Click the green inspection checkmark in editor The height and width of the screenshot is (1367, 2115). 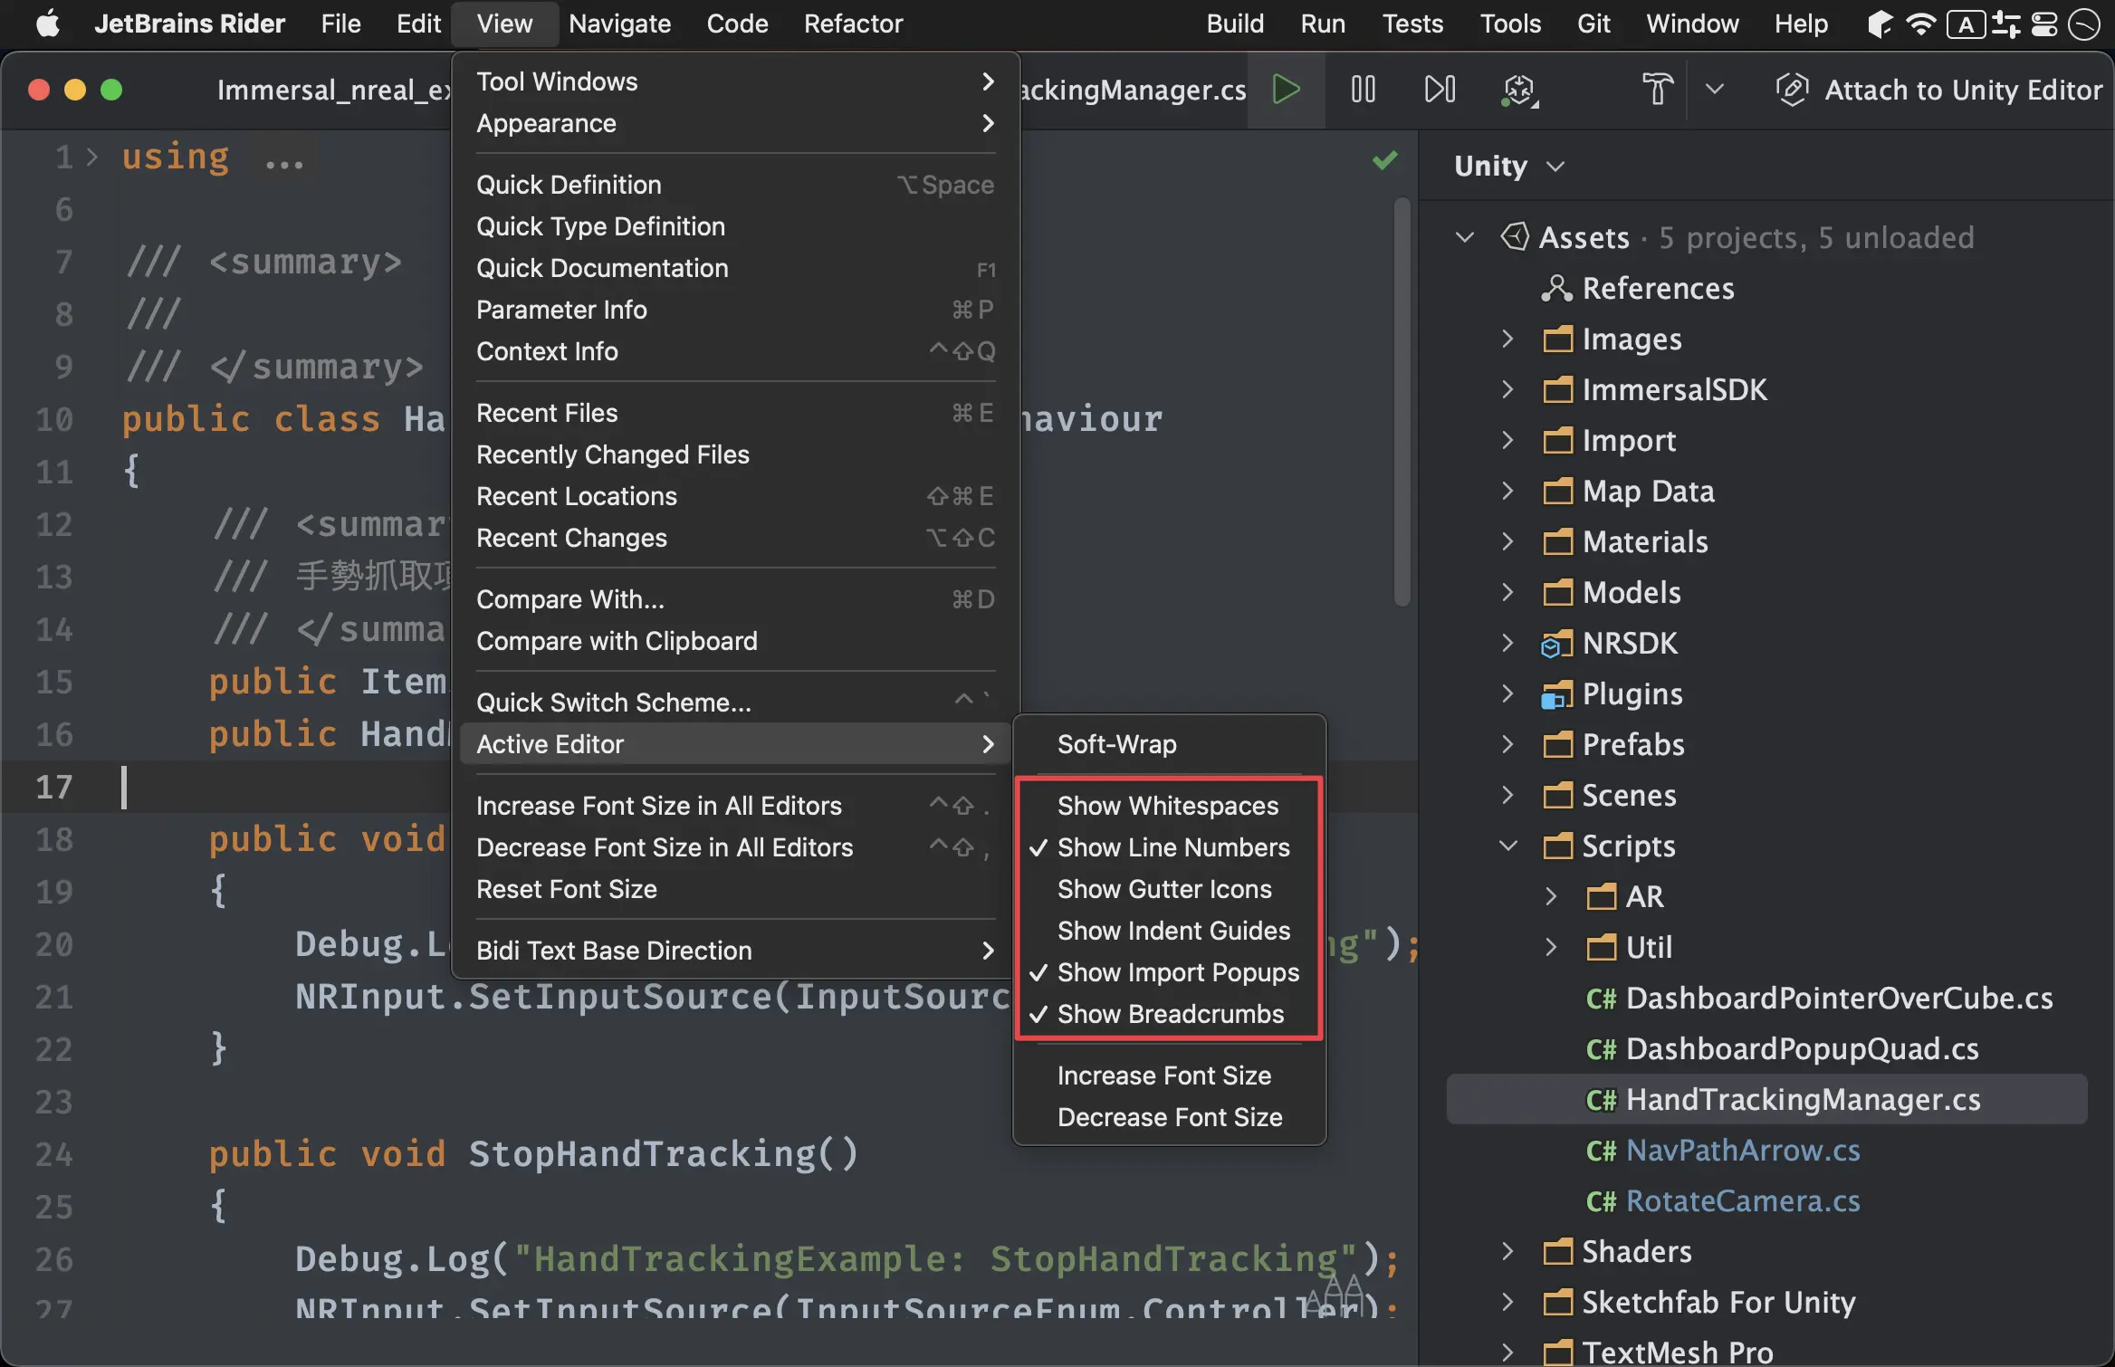1384,160
